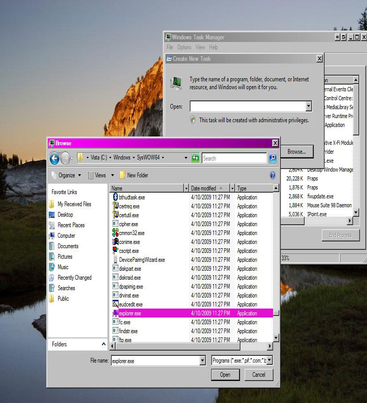Image resolution: width=367 pixels, height=403 pixels.
Task: Open the Open field dropdown in Create New Task
Action: [309, 106]
